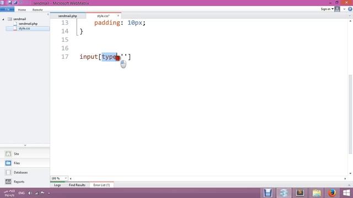Close the style.css tab
The width and height of the screenshot is (353, 198).
tap(118, 16)
